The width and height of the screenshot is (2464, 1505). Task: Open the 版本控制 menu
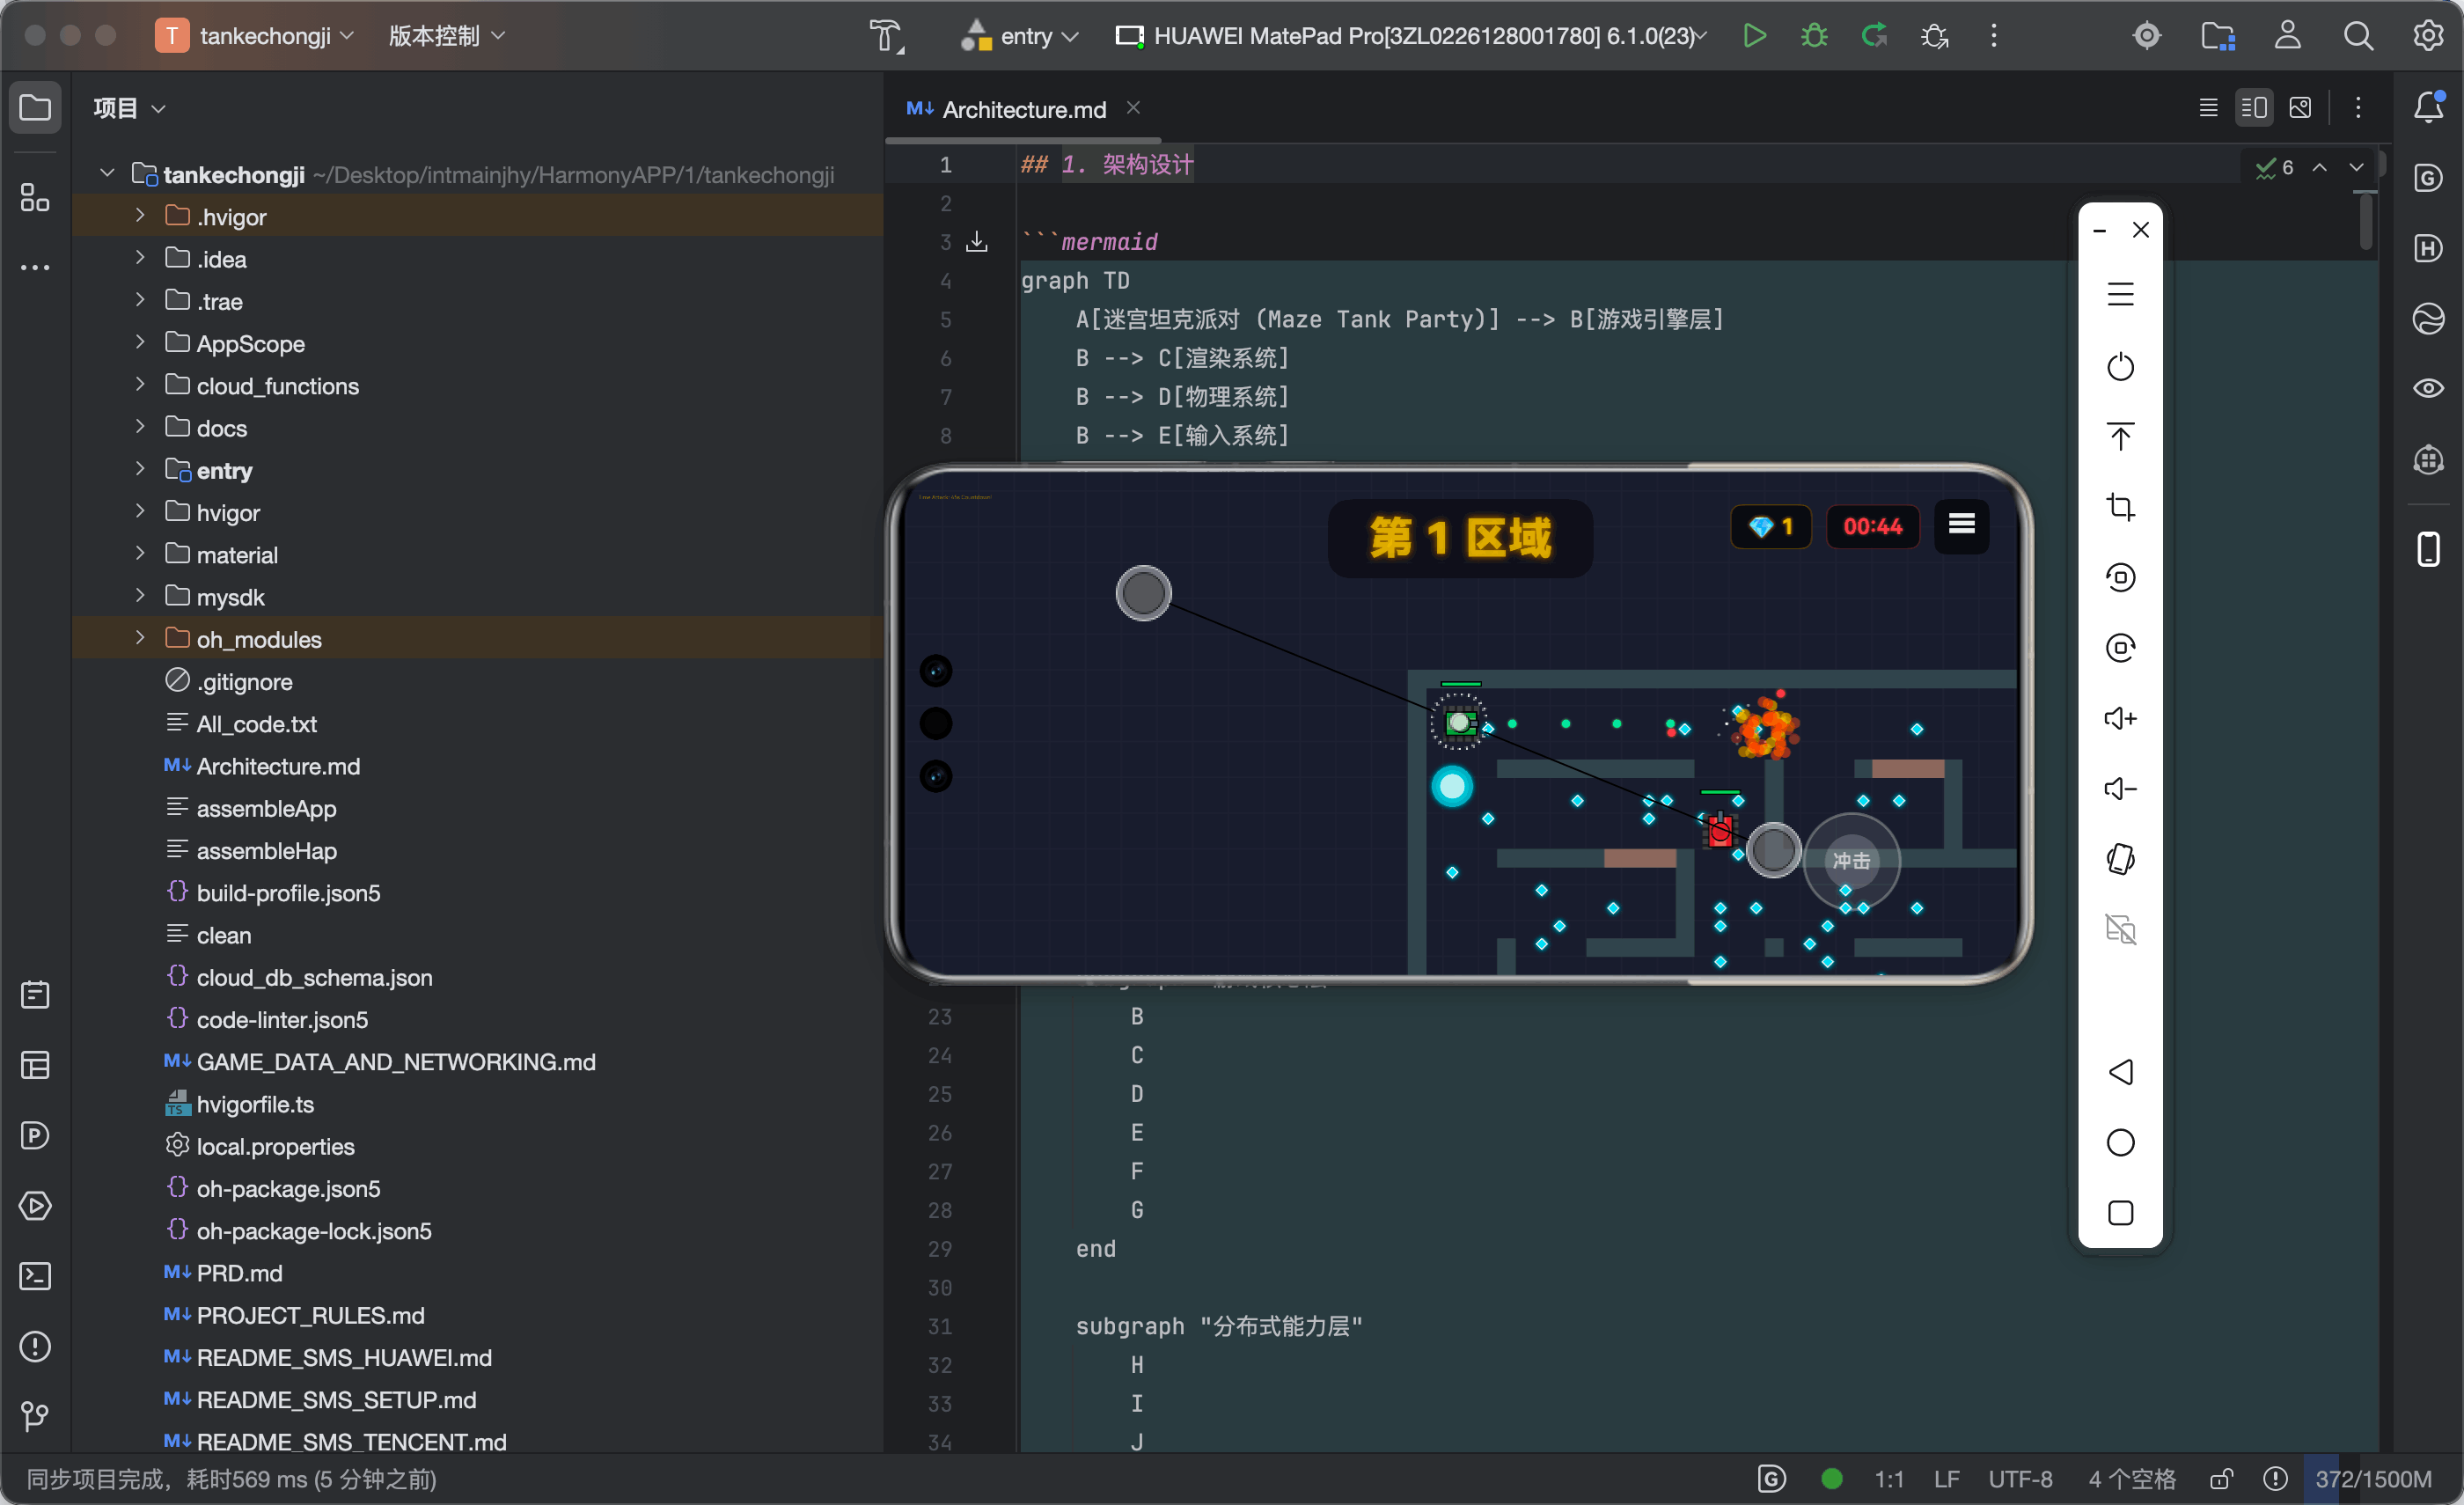pos(446,36)
